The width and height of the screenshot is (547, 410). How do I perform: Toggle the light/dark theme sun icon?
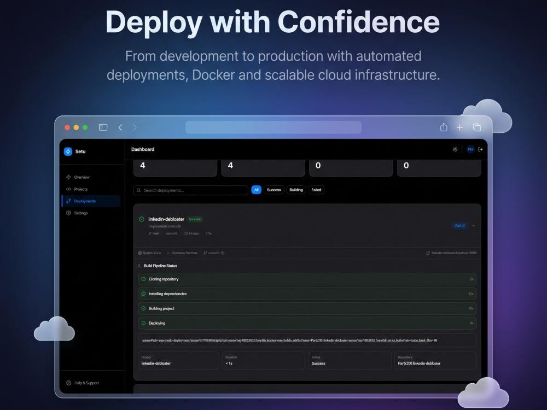pos(455,149)
